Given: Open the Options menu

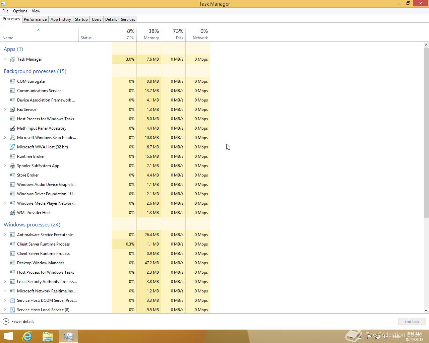Looking at the screenshot, I should coord(20,11).
